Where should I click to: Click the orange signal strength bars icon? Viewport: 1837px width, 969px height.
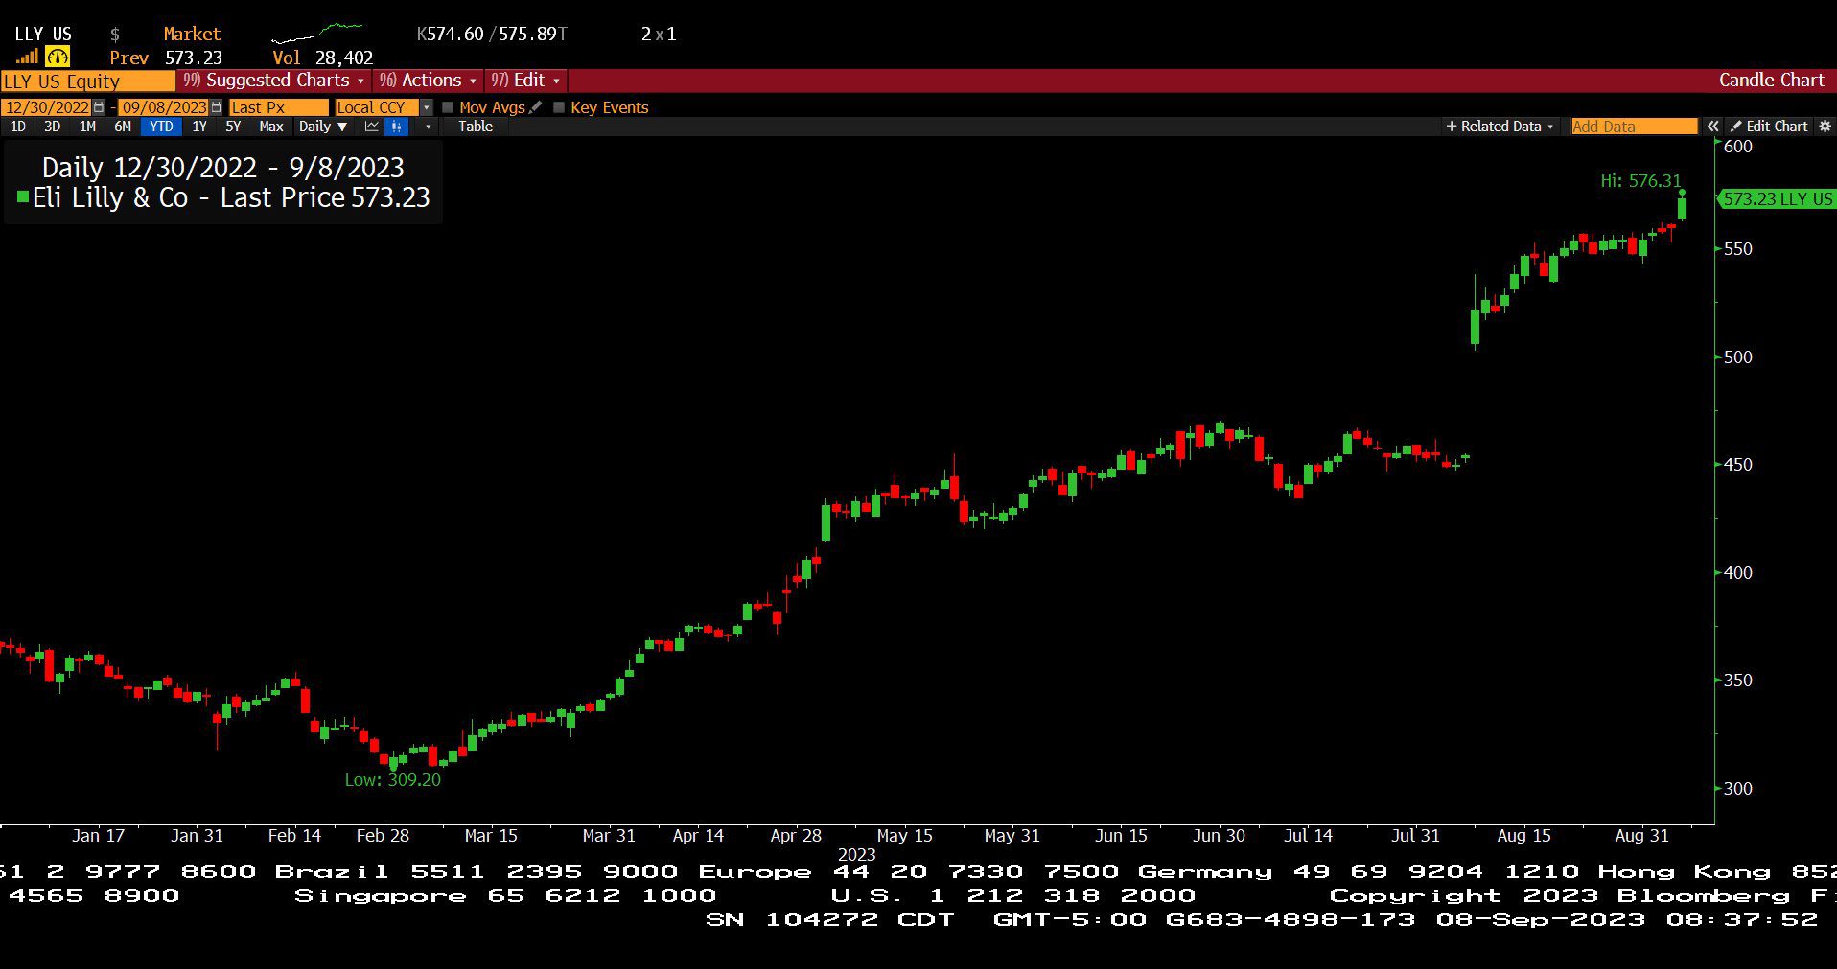click(x=26, y=58)
